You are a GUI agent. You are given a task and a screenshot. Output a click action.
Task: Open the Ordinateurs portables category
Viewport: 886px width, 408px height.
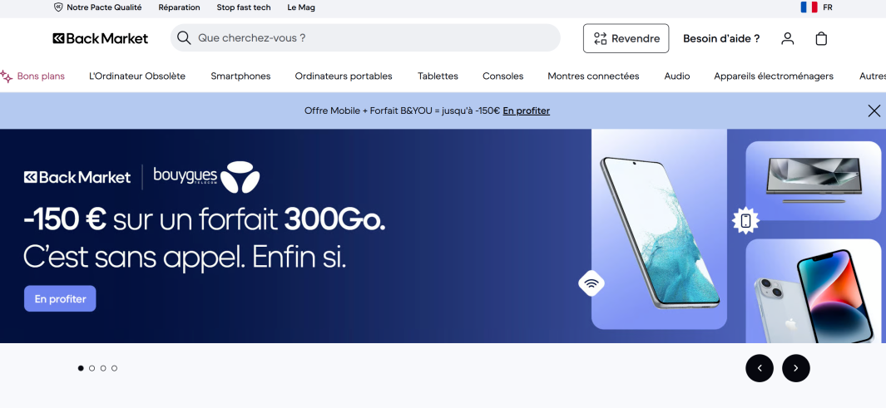click(x=344, y=76)
